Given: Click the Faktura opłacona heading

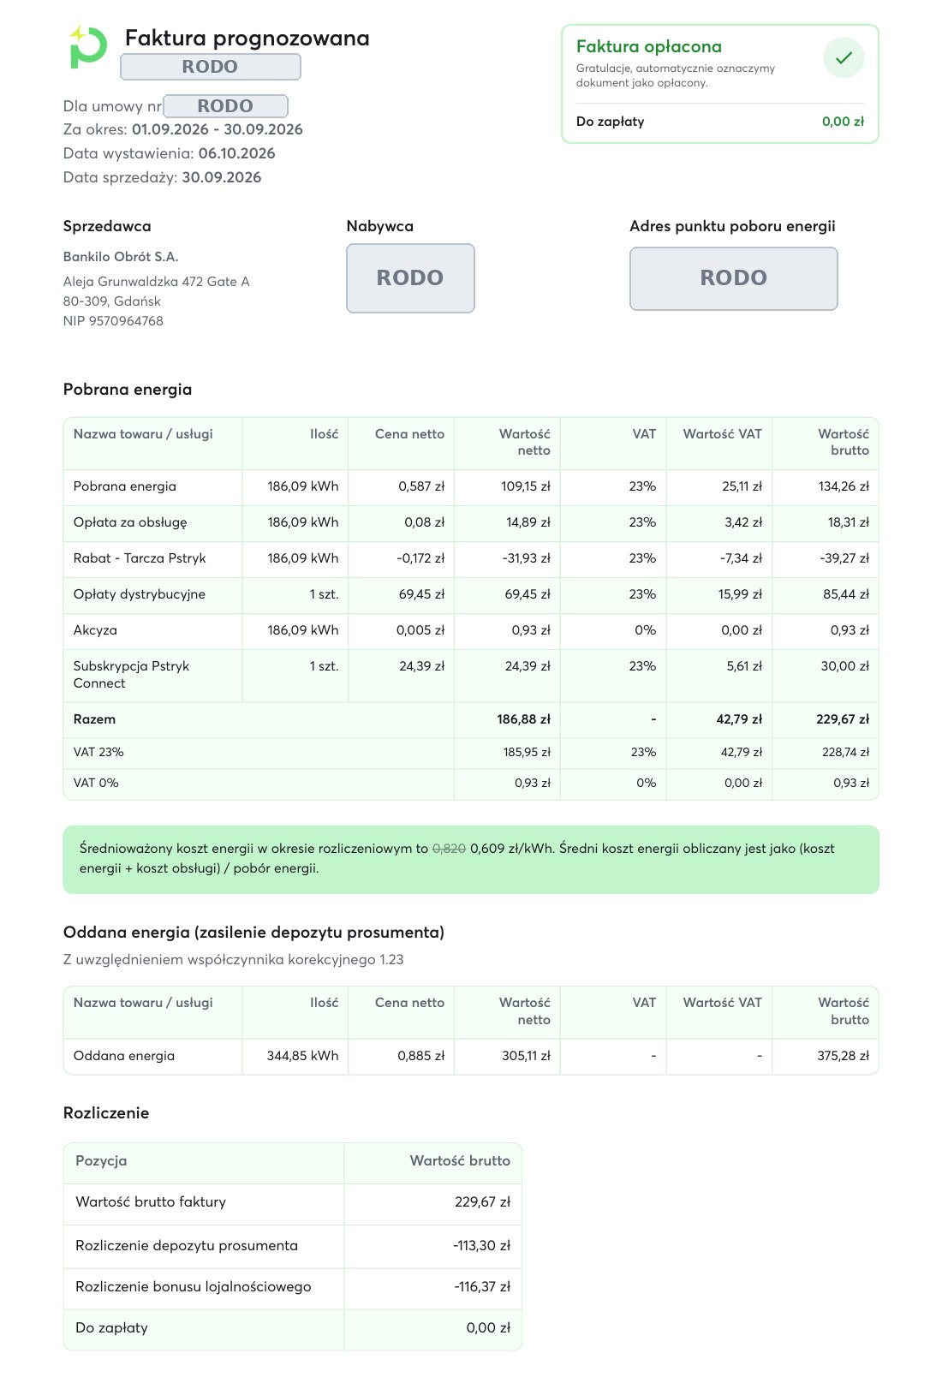Looking at the screenshot, I should coord(649,47).
